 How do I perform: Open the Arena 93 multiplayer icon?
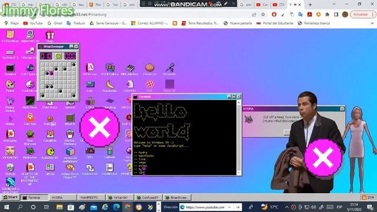pos(70,155)
